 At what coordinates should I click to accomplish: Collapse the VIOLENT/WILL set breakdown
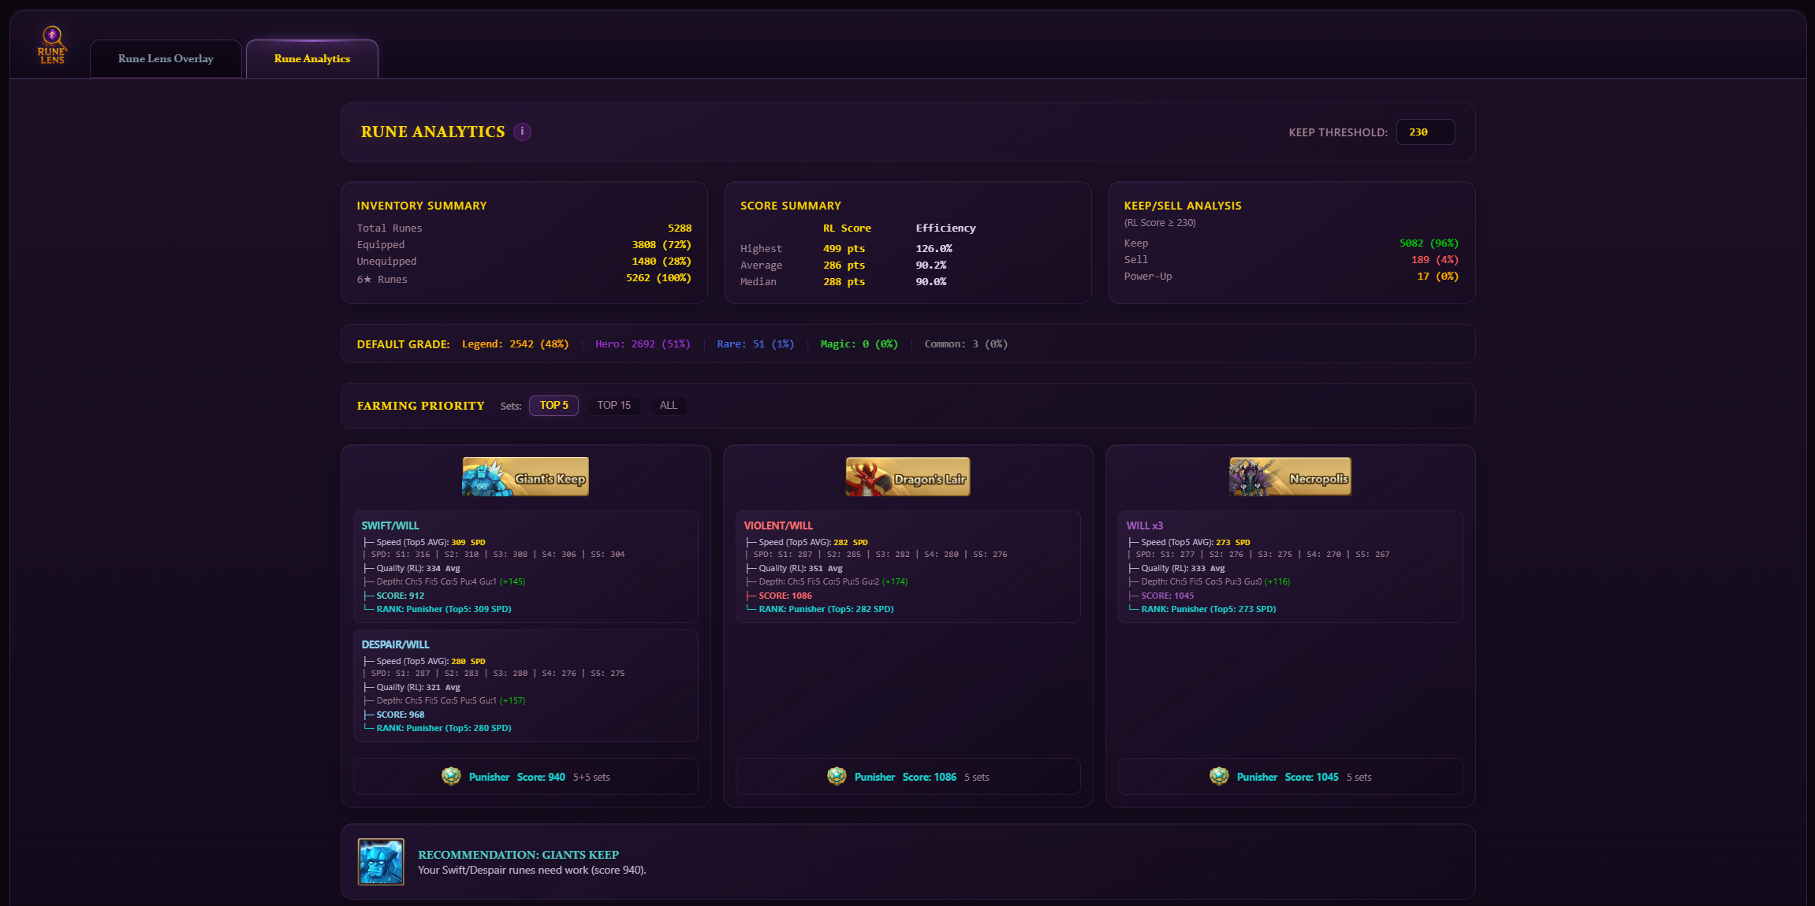(x=777, y=525)
